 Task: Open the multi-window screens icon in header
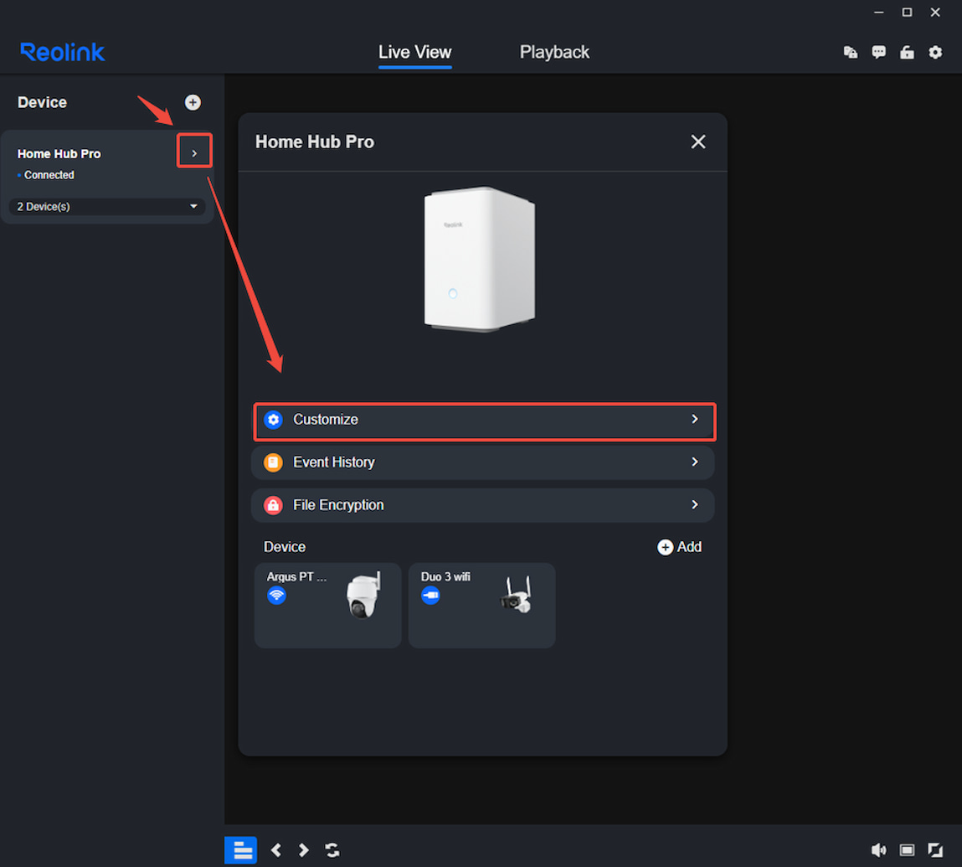coord(851,52)
